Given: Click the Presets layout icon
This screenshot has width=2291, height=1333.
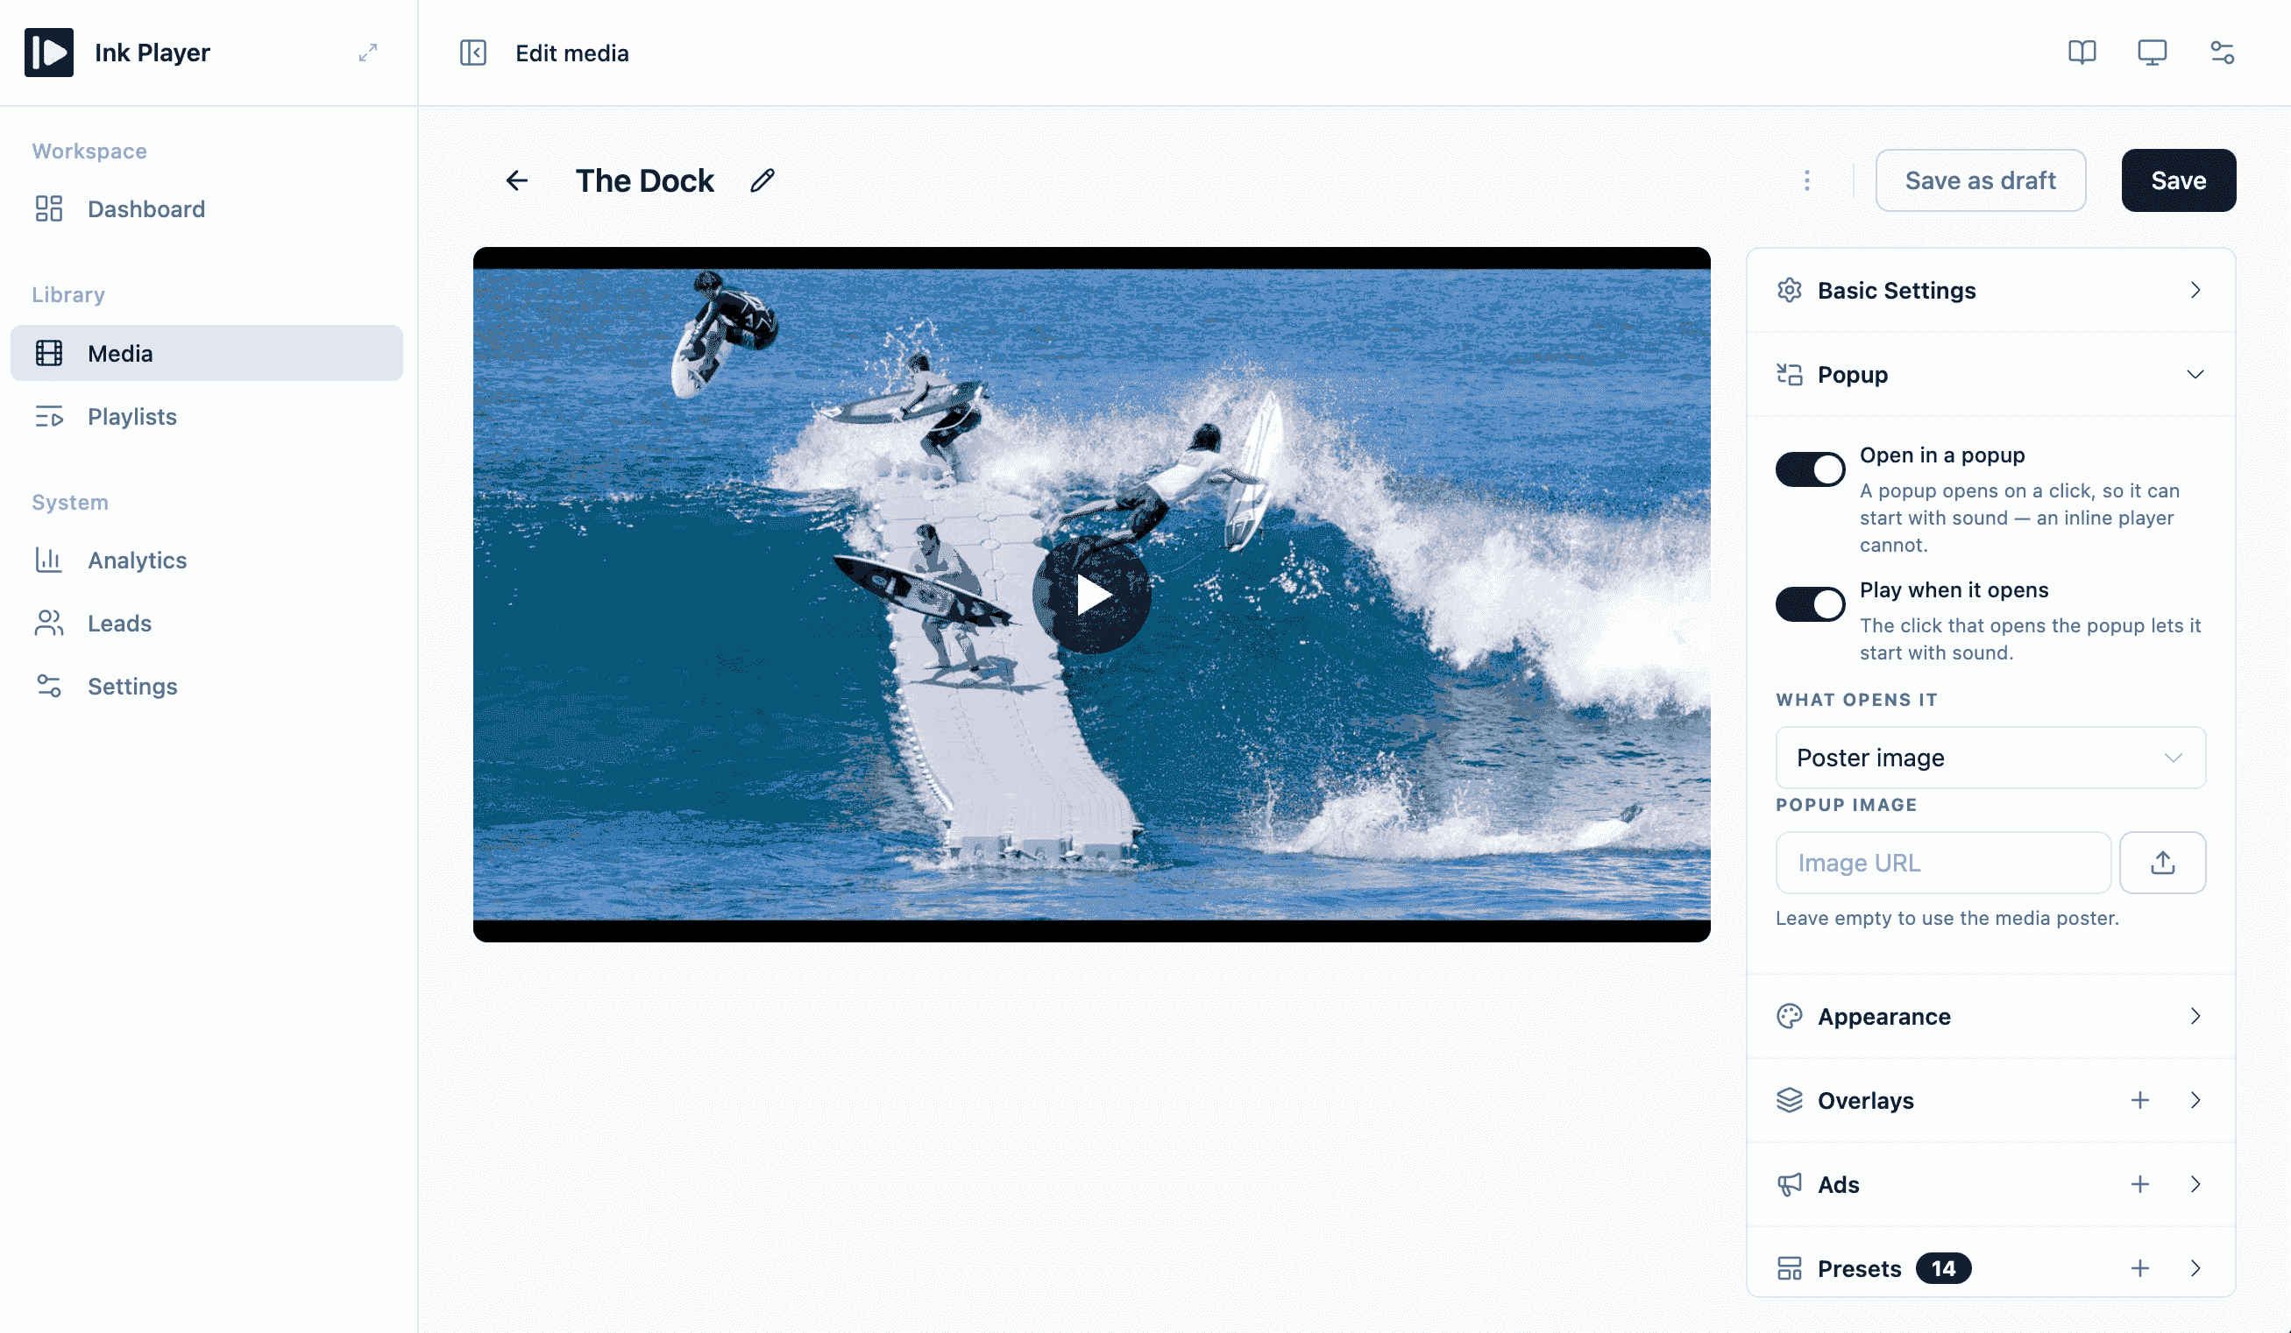Looking at the screenshot, I should [1789, 1268].
